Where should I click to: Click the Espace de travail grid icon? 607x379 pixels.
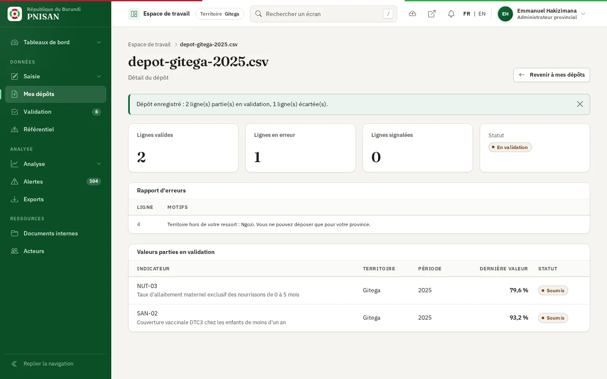(134, 14)
